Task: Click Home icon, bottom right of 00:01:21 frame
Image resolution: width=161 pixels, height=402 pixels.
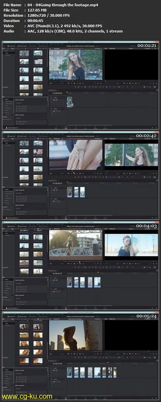Action: [x=152, y=127]
